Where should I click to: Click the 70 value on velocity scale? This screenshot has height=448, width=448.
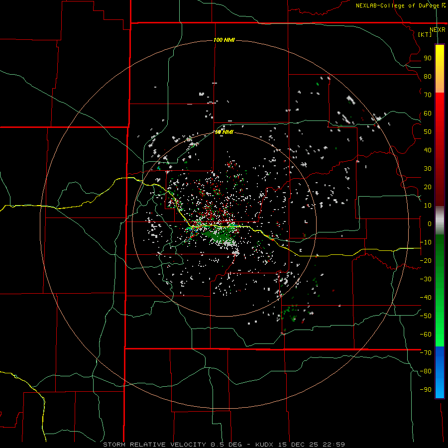tap(428, 95)
